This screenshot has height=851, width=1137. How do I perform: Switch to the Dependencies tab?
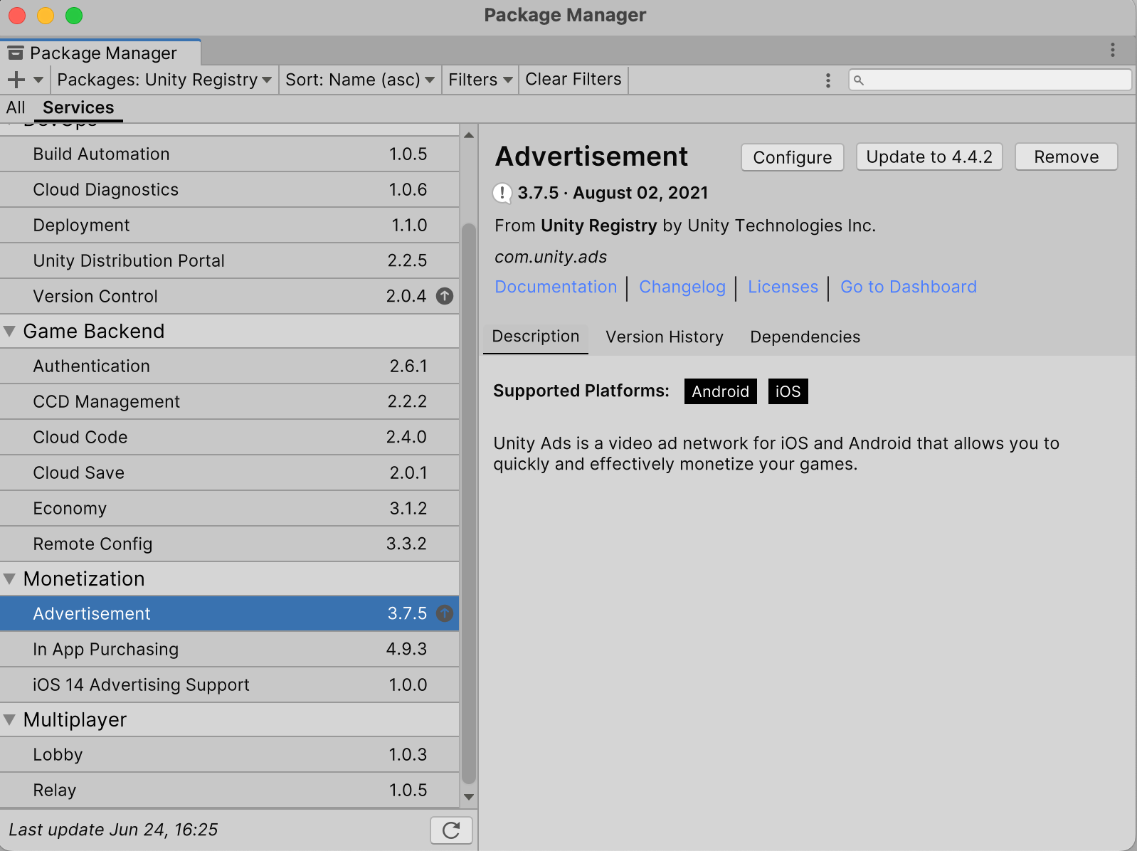[805, 337]
